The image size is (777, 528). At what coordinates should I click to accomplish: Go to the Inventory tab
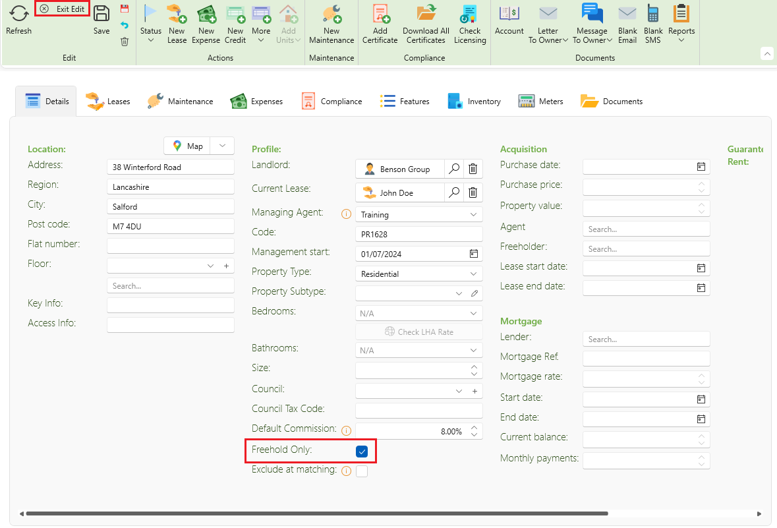474,101
